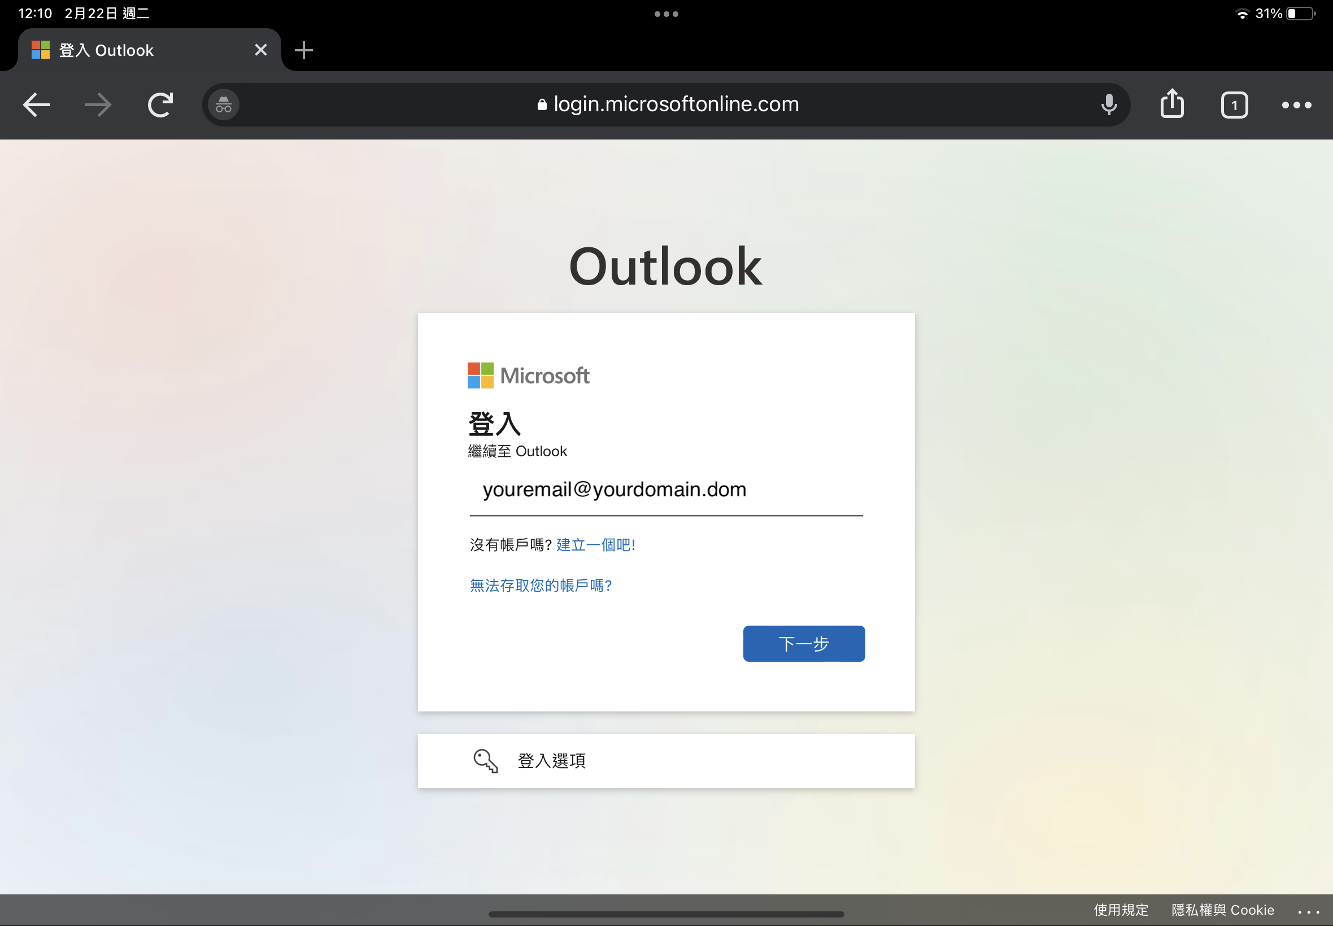Click the 建立一個吧! create account link
Screen dimensions: 1333x926
tap(595, 545)
